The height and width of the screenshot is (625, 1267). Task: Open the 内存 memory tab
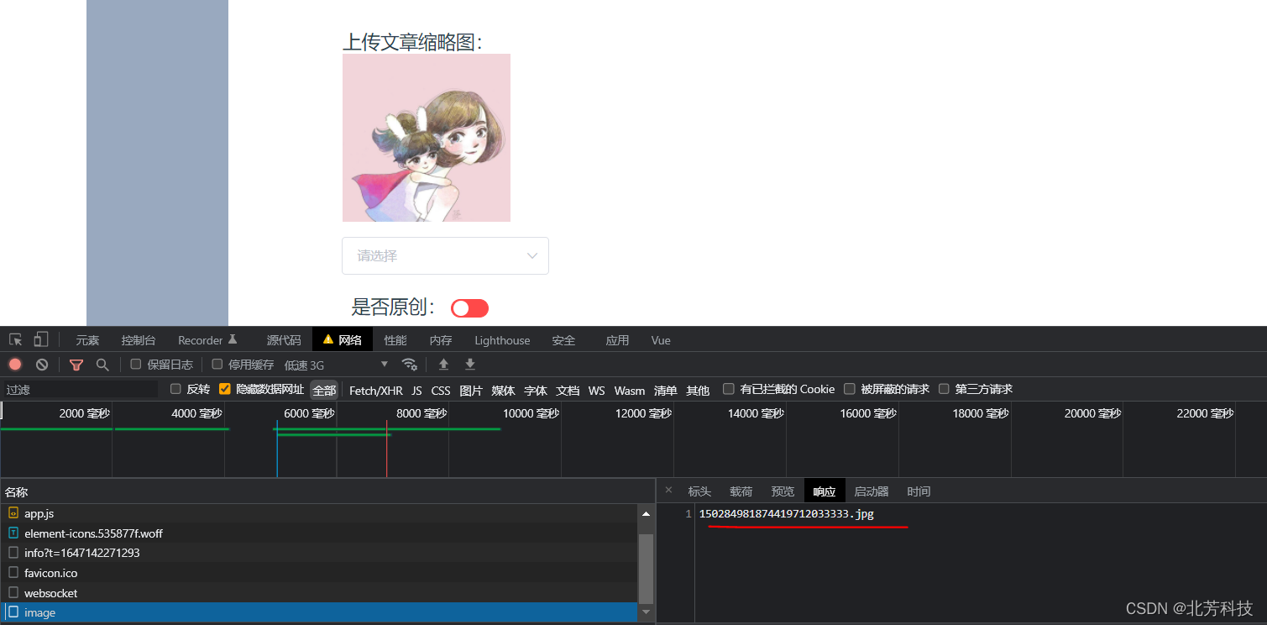click(441, 340)
